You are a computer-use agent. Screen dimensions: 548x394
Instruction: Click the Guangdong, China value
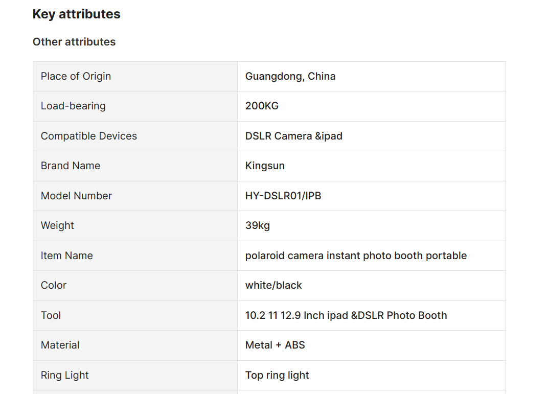pos(290,76)
